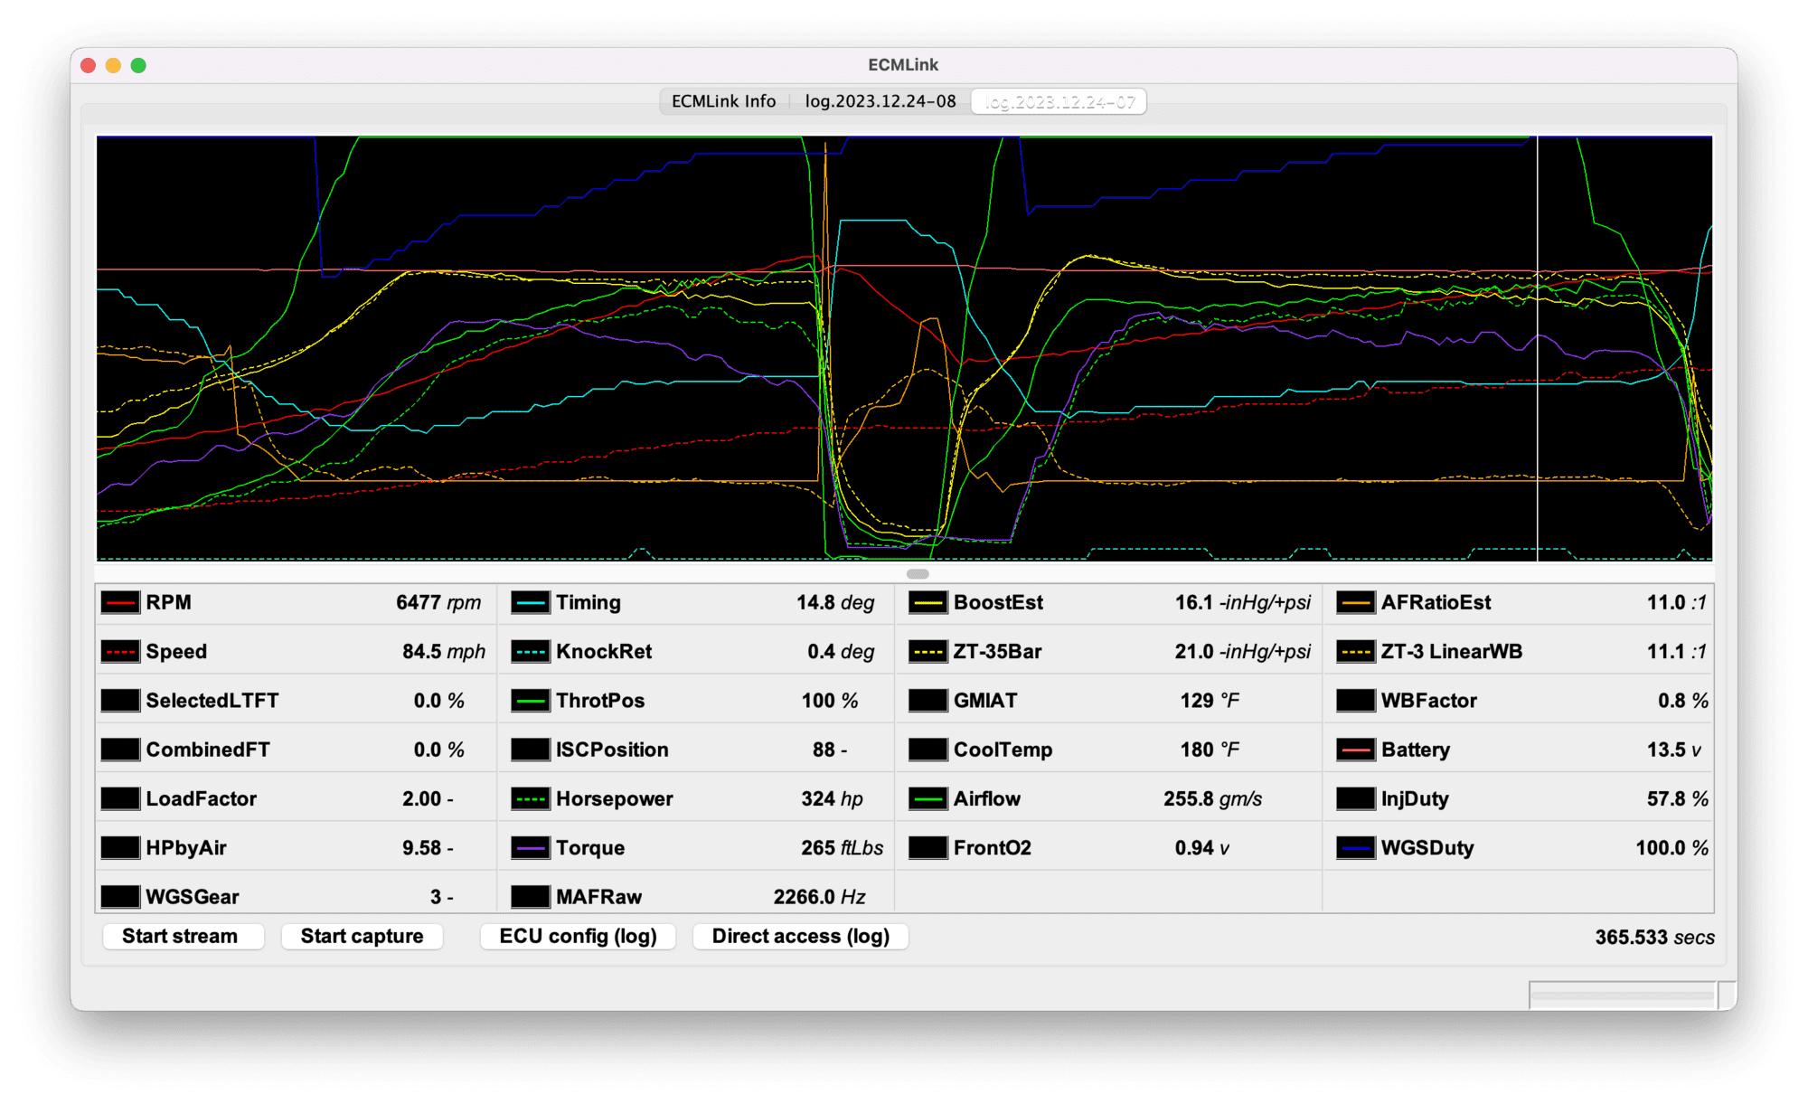
Task: Open ECU config (log)
Action: 579,937
